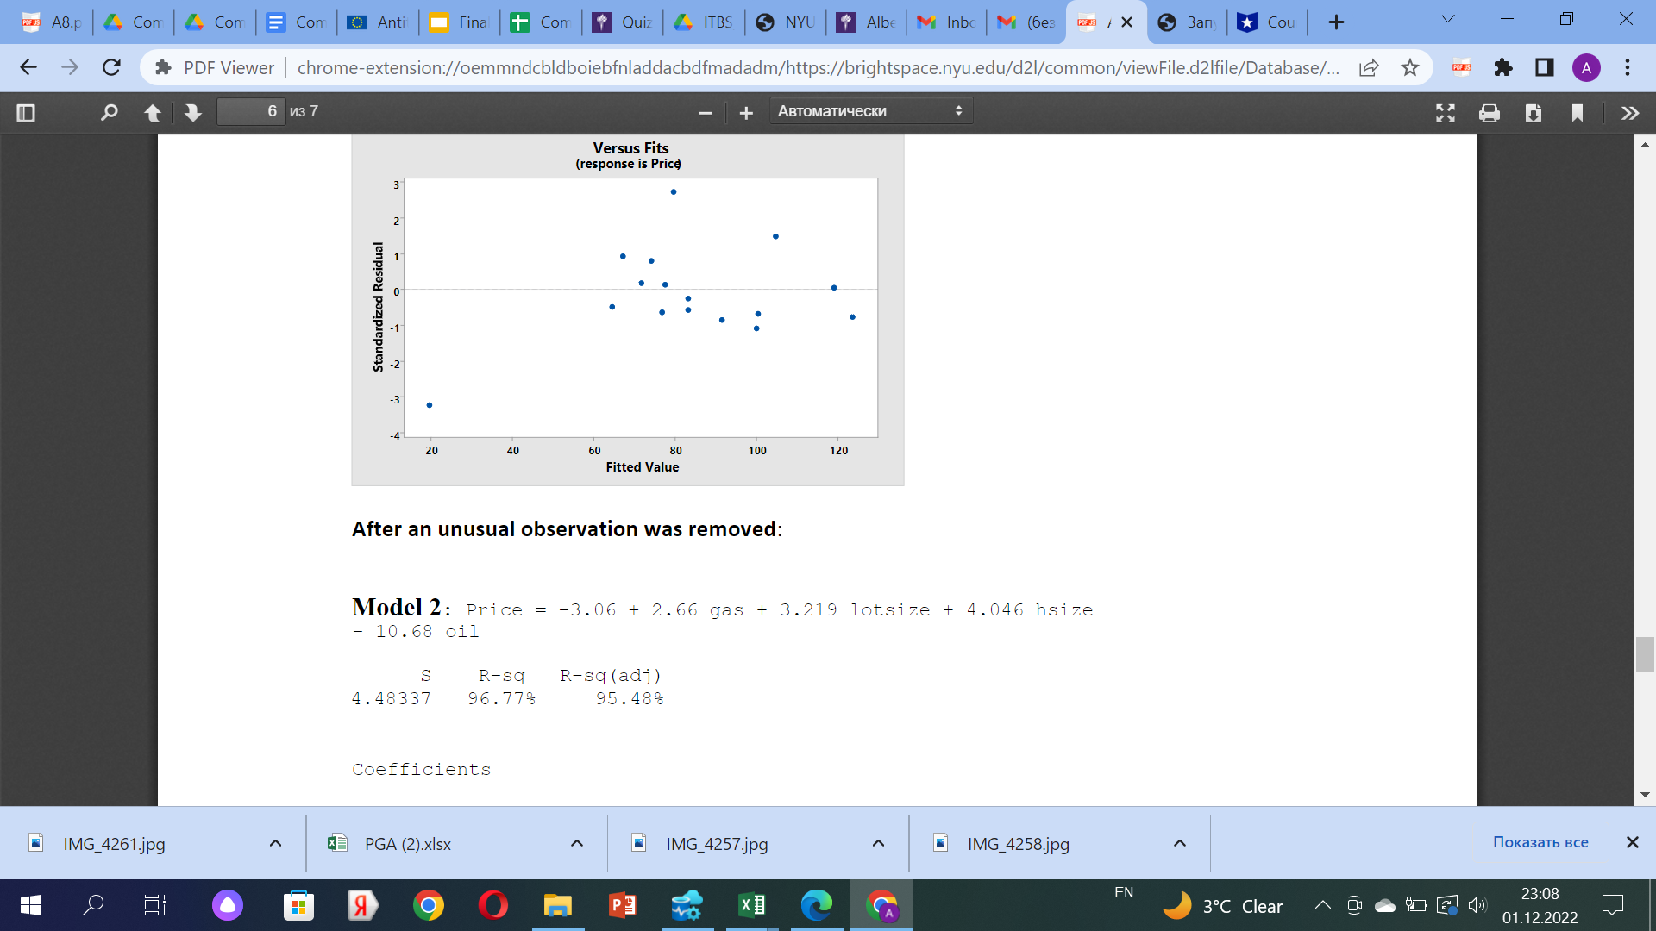Go to the next page of the PDF
This screenshot has width=1656, height=931.
point(192,112)
